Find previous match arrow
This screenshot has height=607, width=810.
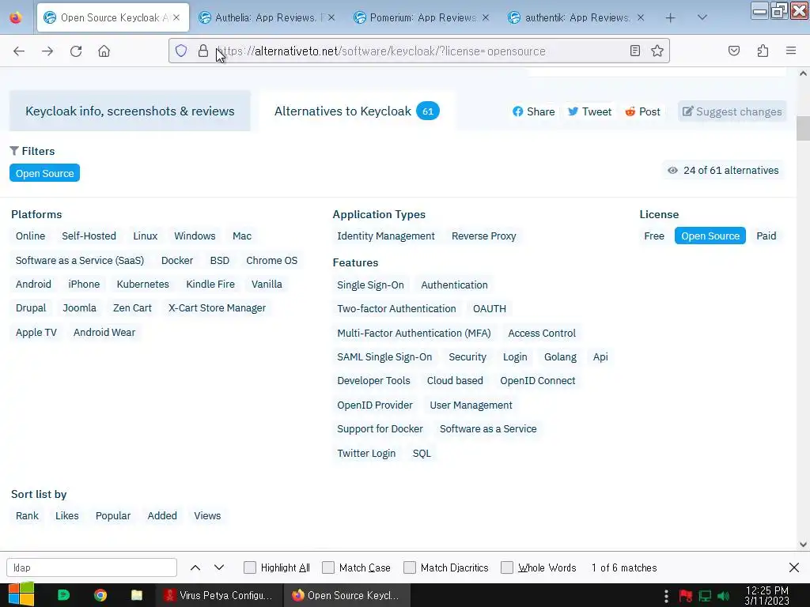pos(195,567)
